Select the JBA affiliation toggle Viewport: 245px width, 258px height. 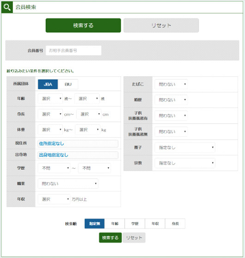(x=48, y=85)
